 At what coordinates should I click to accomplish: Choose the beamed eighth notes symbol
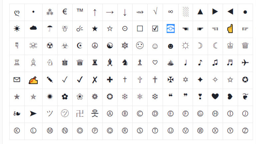[x=215, y=62]
